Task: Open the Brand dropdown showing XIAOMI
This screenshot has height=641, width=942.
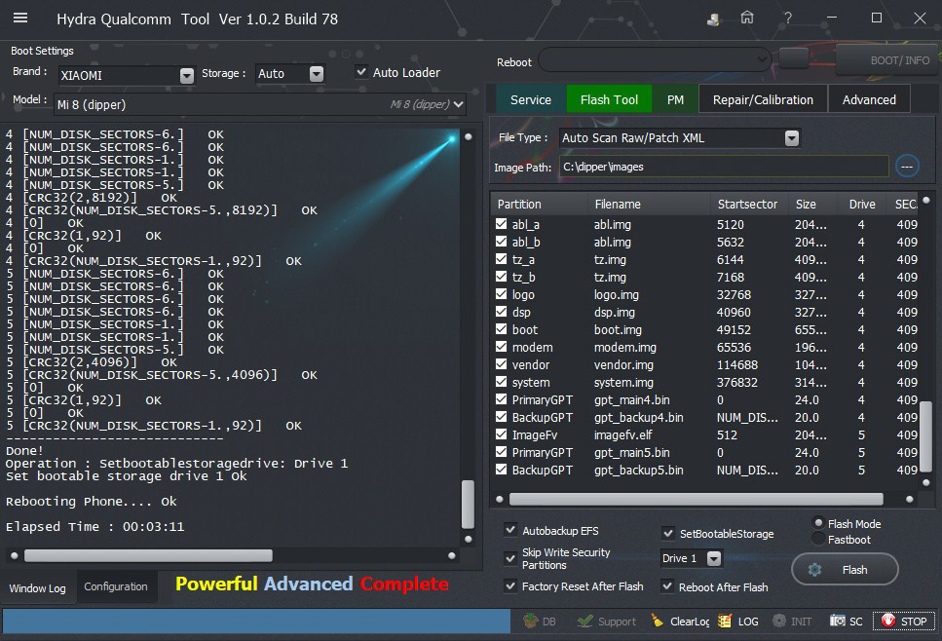Action: [x=127, y=75]
